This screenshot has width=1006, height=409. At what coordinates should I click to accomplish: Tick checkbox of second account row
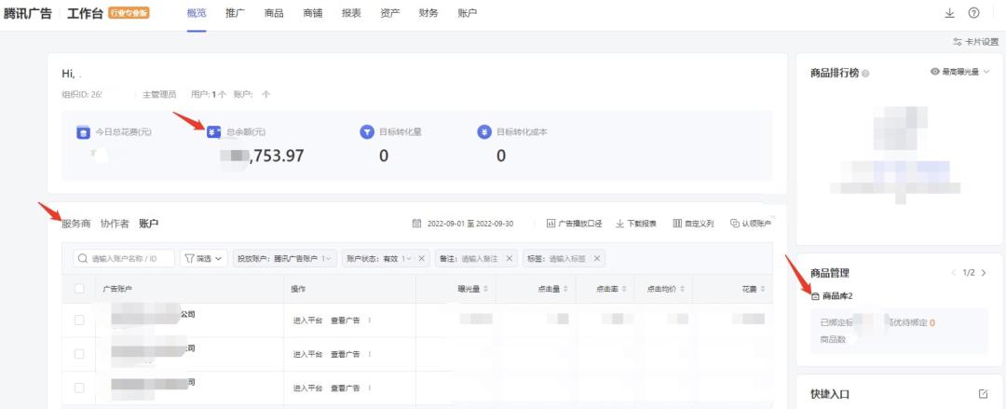click(x=79, y=354)
